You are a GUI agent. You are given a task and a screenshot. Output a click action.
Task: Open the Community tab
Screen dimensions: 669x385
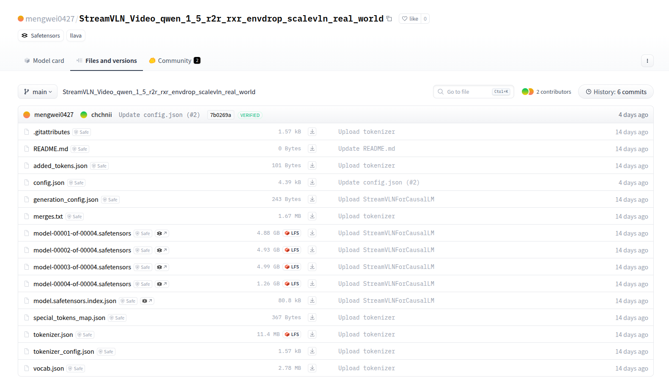(175, 61)
